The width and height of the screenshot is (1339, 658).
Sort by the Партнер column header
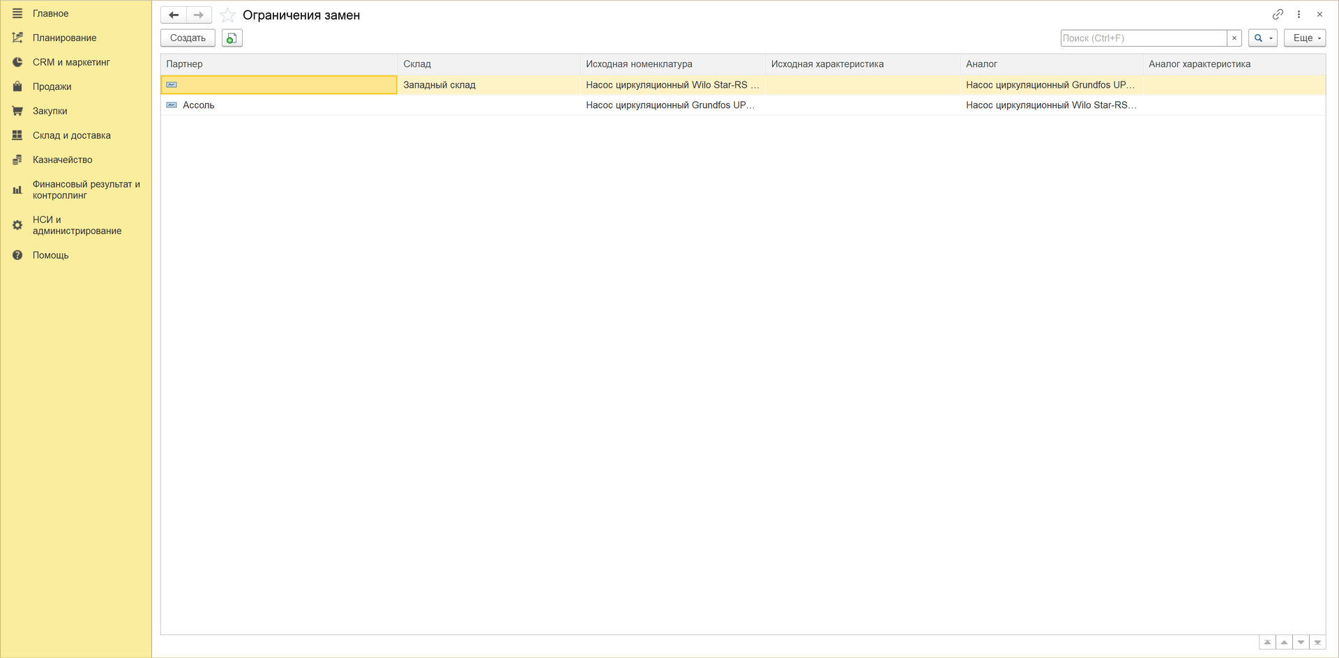[279, 64]
